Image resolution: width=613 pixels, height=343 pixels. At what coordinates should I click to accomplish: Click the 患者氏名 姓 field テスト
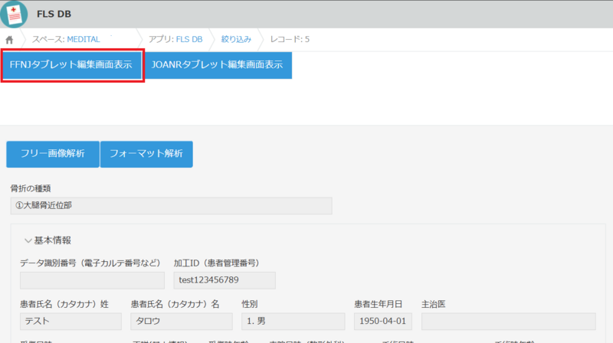tap(70, 321)
